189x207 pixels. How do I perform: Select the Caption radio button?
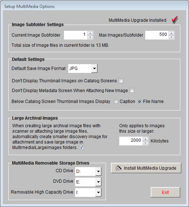coord(116,102)
